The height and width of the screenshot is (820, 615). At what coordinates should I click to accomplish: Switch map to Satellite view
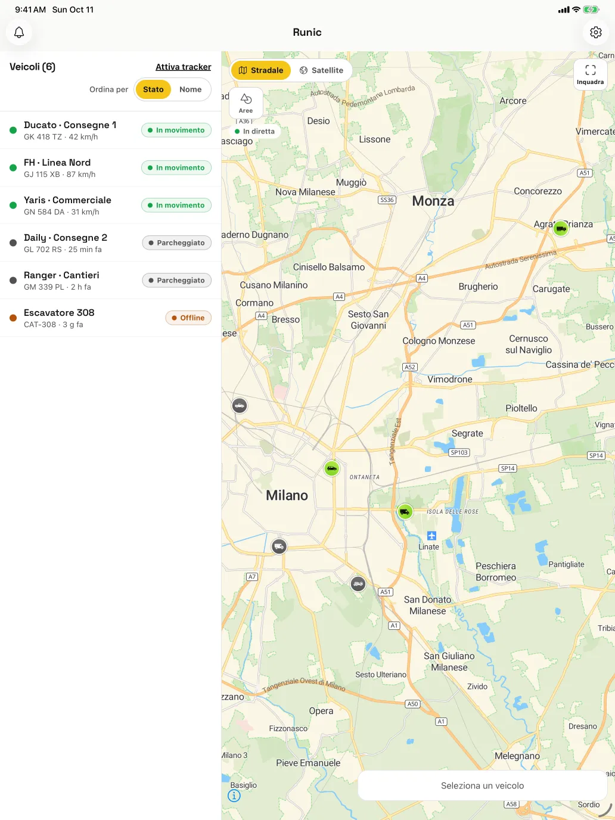[321, 70]
